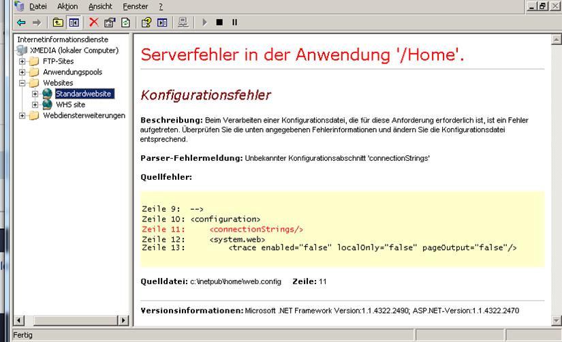Viewport: 562px width, 342px height.
Task: Open the ? help menu
Action: pyautogui.click(x=161, y=6)
